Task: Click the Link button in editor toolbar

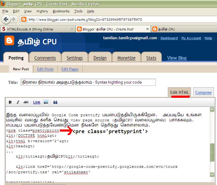Action: click(37, 102)
